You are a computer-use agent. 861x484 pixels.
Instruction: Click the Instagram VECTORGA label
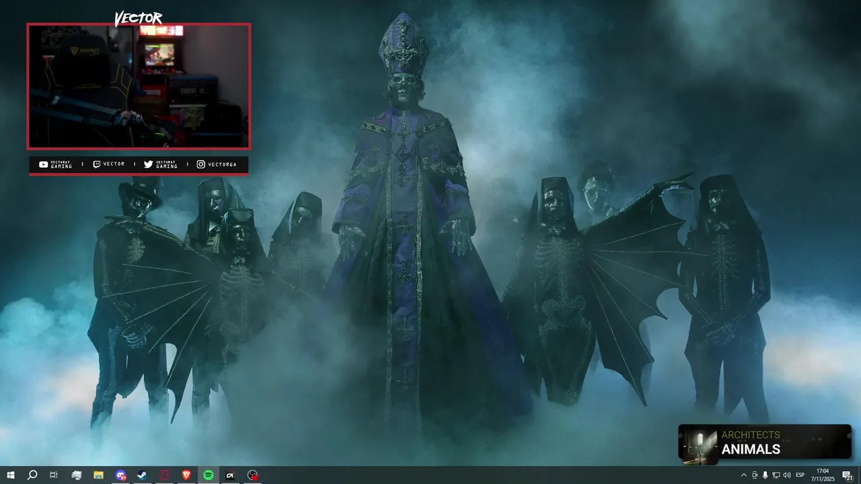click(x=217, y=164)
